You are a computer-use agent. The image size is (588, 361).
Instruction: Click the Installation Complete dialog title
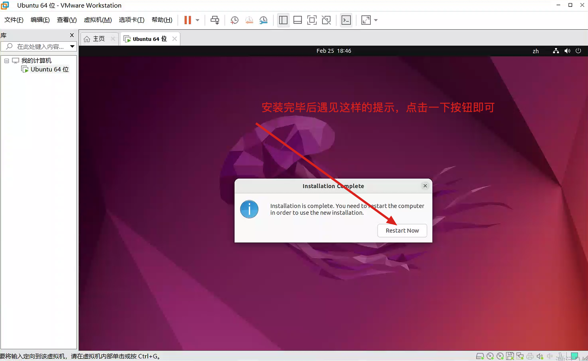(333, 186)
